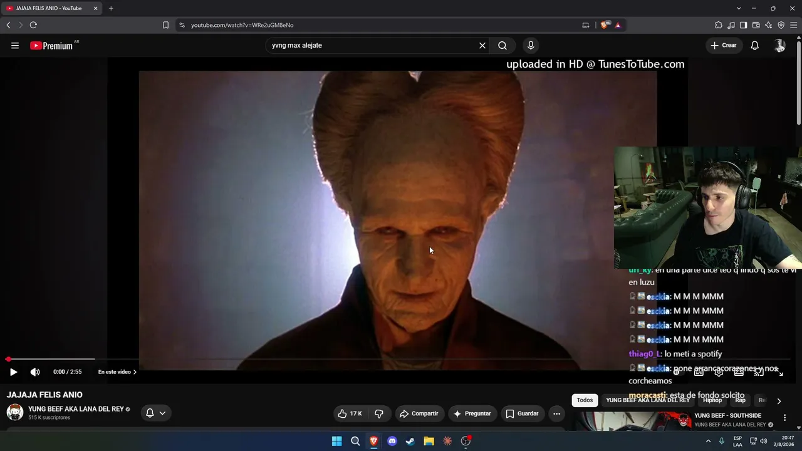
Task: Enter fullscreen video mode
Action: pyautogui.click(x=779, y=372)
